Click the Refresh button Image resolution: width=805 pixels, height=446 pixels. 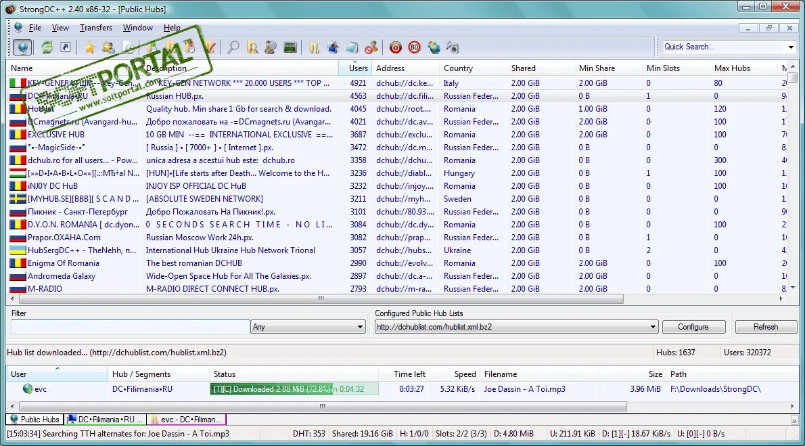[x=766, y=327]
